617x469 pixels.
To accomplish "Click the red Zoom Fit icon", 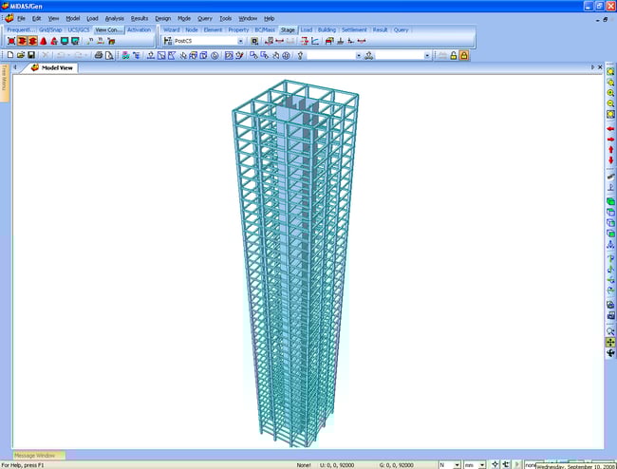I will coord(11,41).
